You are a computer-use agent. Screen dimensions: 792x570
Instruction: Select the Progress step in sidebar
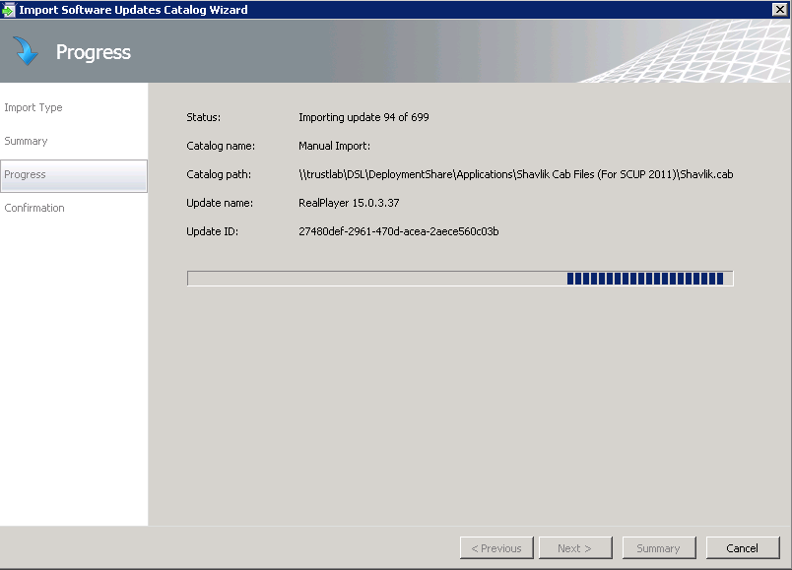coord(74,175)
